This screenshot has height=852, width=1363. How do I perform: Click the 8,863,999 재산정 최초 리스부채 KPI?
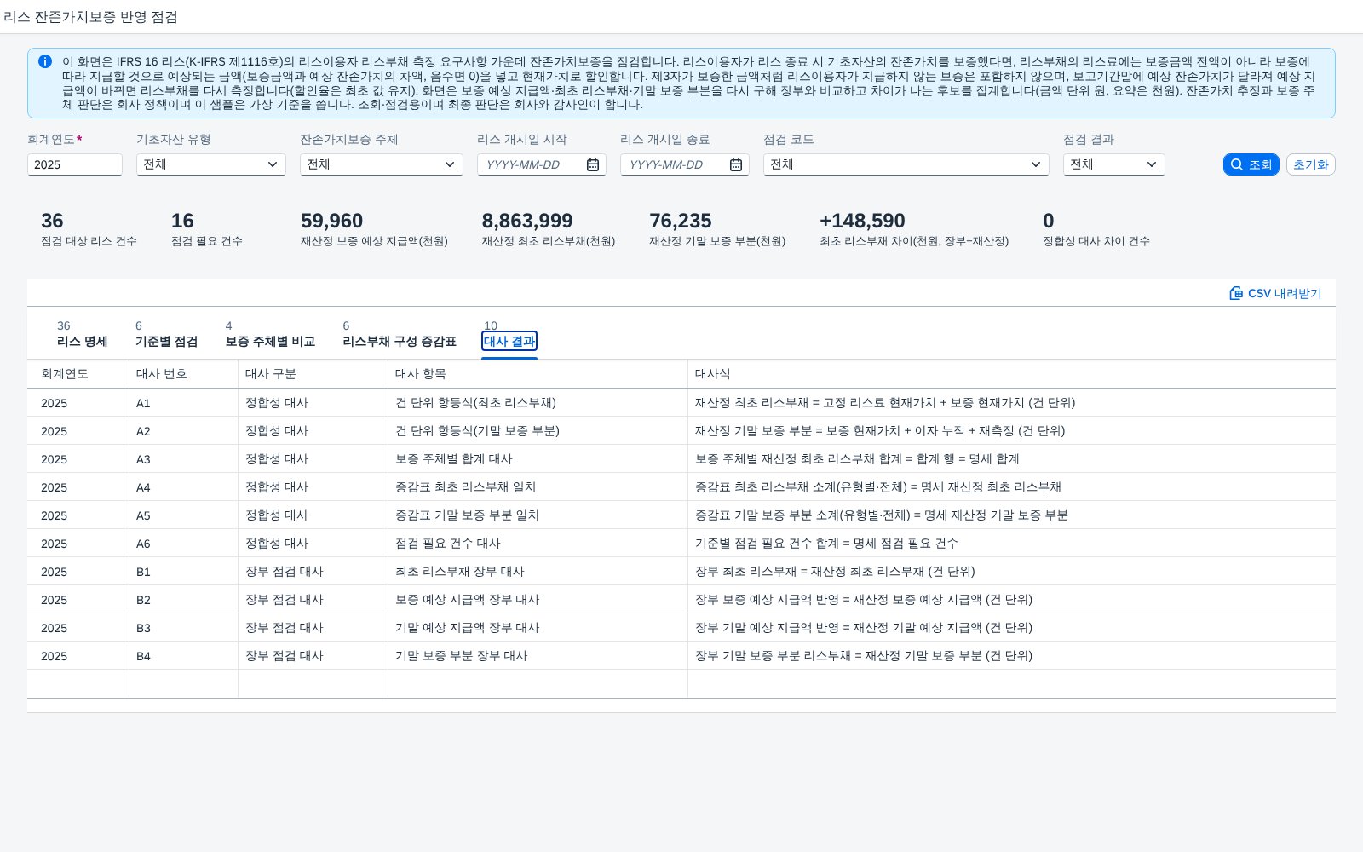click(x=549, y=229)
